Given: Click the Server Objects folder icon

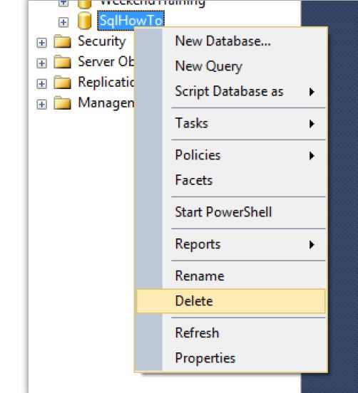Looking at the screenshot, I should click(x=62, y=62).
